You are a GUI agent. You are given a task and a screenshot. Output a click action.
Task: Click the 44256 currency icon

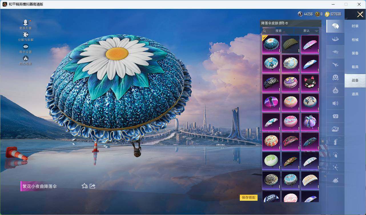pyautogui.click(x=300, y=14)
